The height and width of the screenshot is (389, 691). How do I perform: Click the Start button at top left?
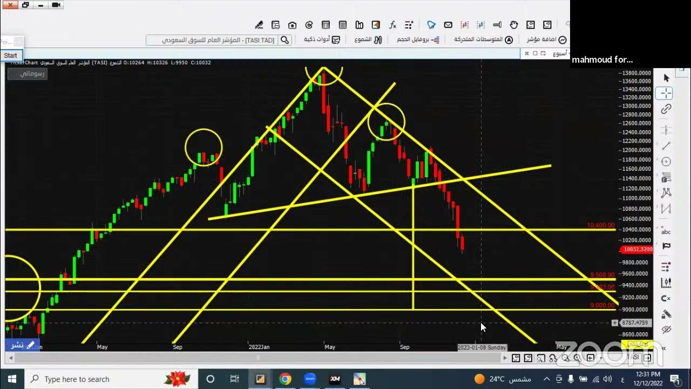coord(10,55)
